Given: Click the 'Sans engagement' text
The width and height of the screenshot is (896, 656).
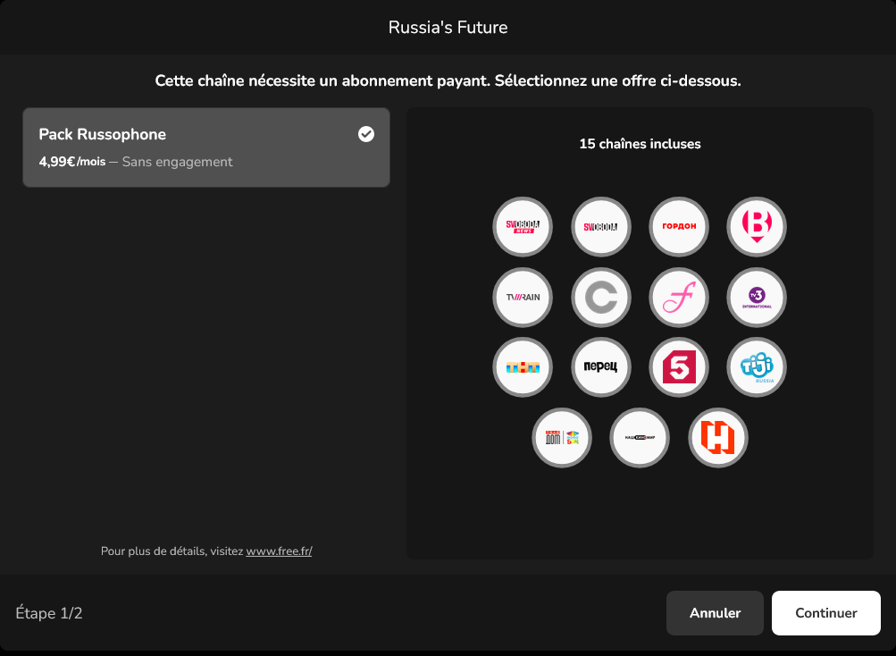Looking at the screenshot, I should point(177,162).
